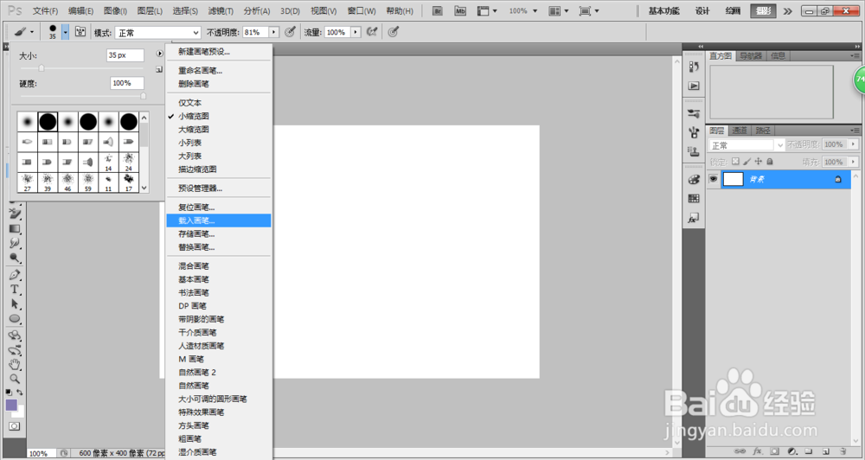Screen dimensions: 865x460
Task: Select the Ellipse shape tool
Action: (15, 319)
